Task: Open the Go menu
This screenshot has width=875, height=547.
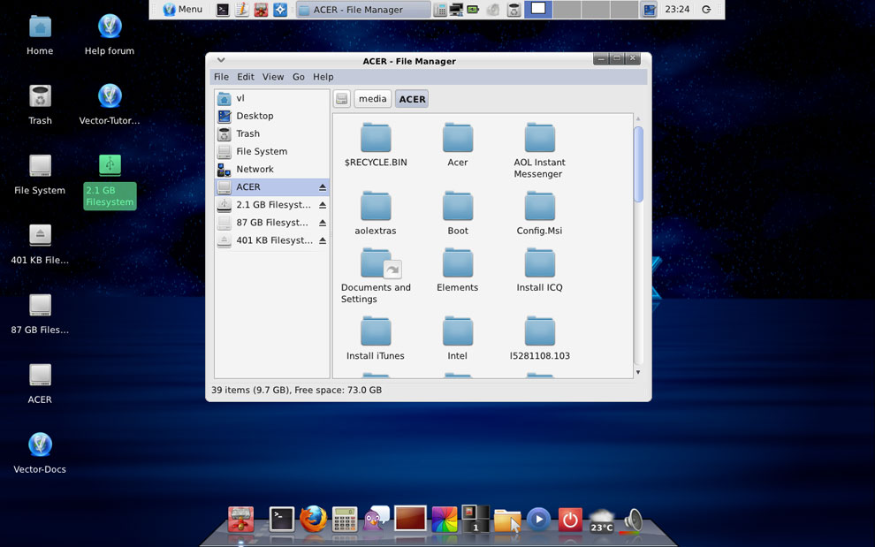Action: coord(299,77)
